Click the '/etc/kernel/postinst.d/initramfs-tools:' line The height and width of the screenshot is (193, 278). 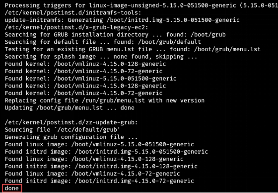pos(73,13)
